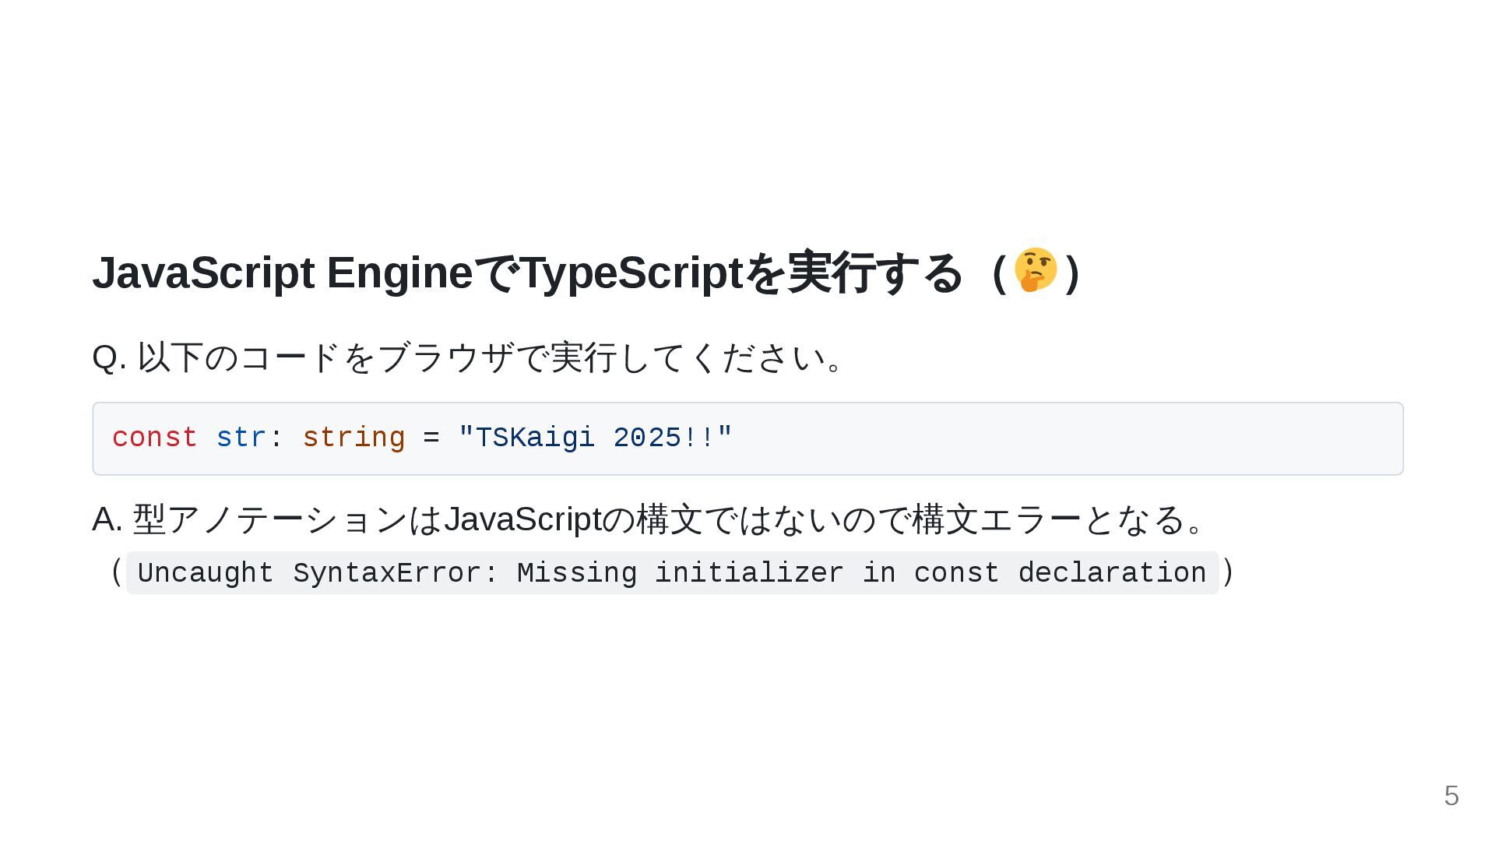Click the "A." marker of the answer line
Image resolution: width=1495 pixels, height=841 pixels.
point(107,519)
